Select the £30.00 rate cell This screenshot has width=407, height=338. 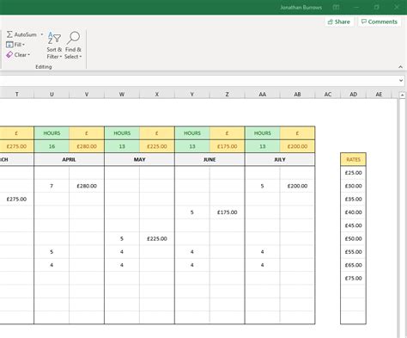coord(353,186)
